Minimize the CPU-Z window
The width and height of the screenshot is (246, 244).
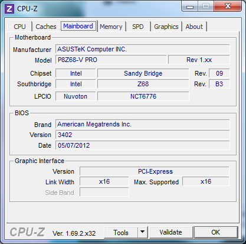pos(190,7)
